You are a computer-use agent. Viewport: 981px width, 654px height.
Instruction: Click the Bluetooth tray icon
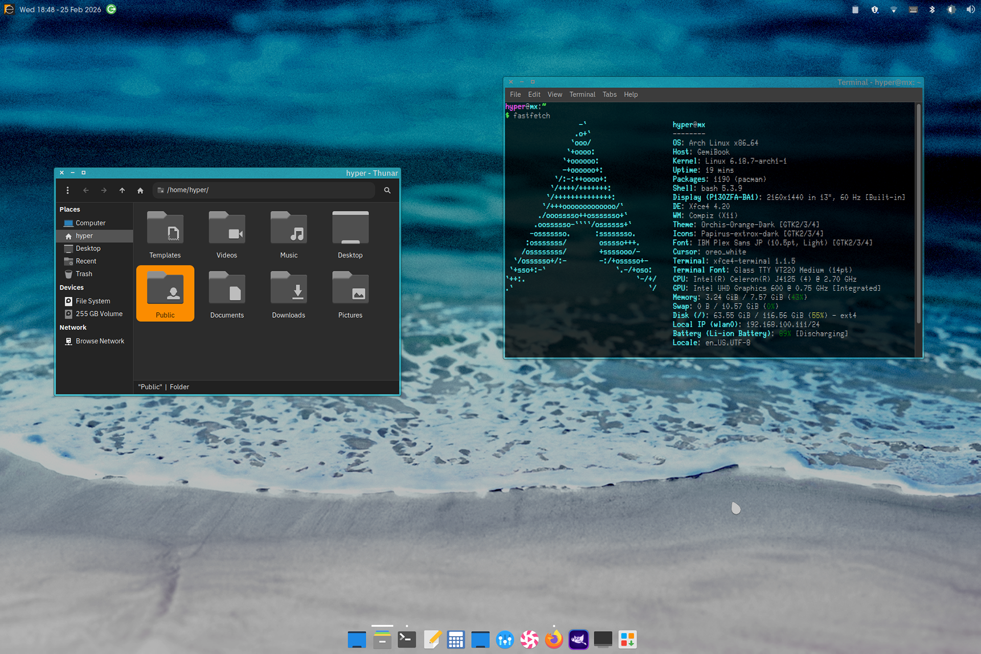pos(932,10)
